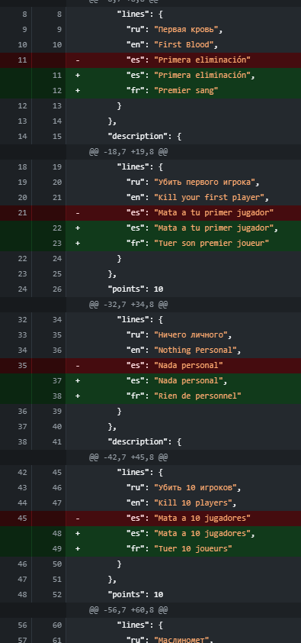Click the hunk header "@@ -56,7 +60,8 @@"
Image resolution: width=301 pixels, height=643 pixels.
click(129, 610)
